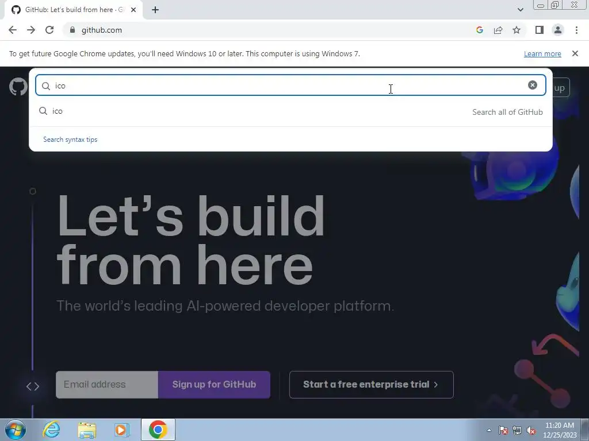
Task: Click the code brackets icon near the signup form
Action: point(33,386)
